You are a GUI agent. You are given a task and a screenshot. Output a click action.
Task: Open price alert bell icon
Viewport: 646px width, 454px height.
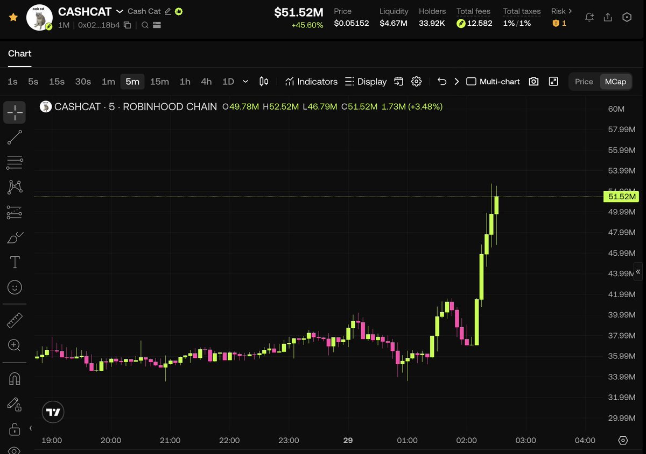coord(589,17)
